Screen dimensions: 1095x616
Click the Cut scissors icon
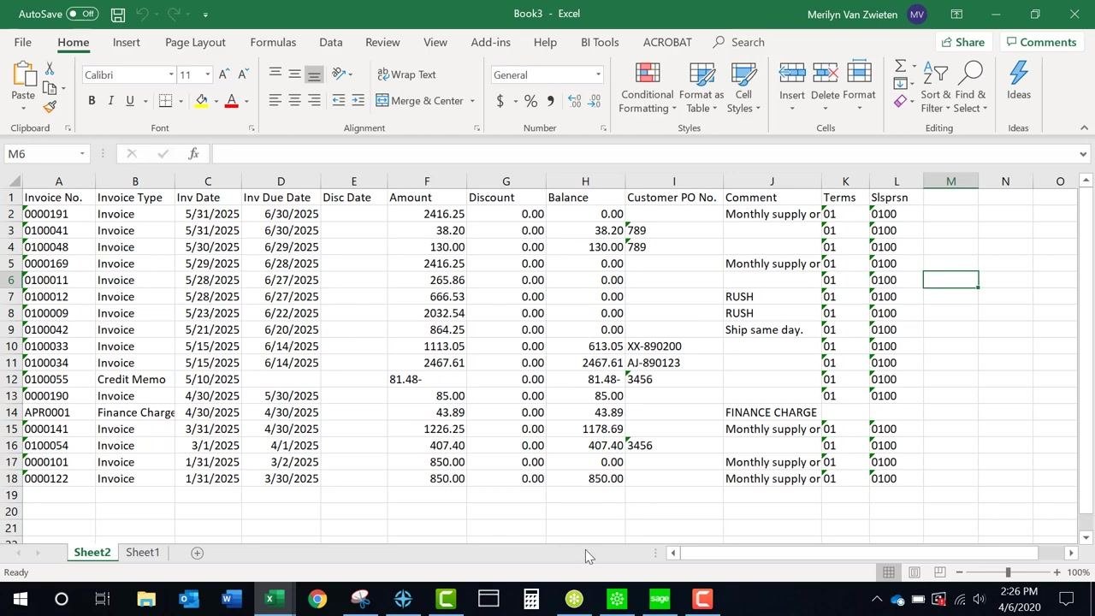pos(50,68)
